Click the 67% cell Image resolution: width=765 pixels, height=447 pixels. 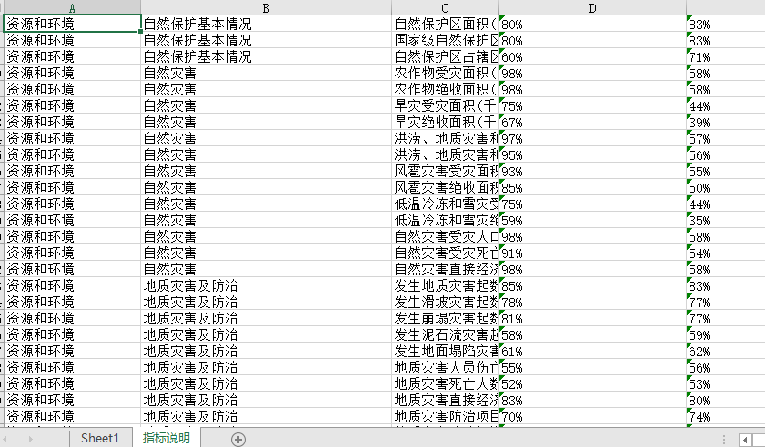(x=592, y=122)
